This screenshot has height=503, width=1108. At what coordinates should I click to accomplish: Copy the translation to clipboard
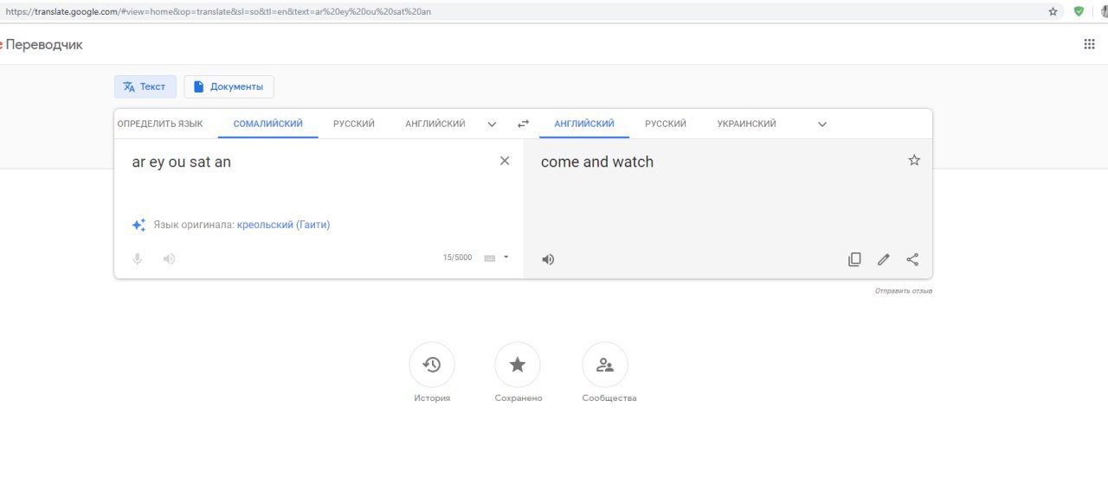point(854,259)
